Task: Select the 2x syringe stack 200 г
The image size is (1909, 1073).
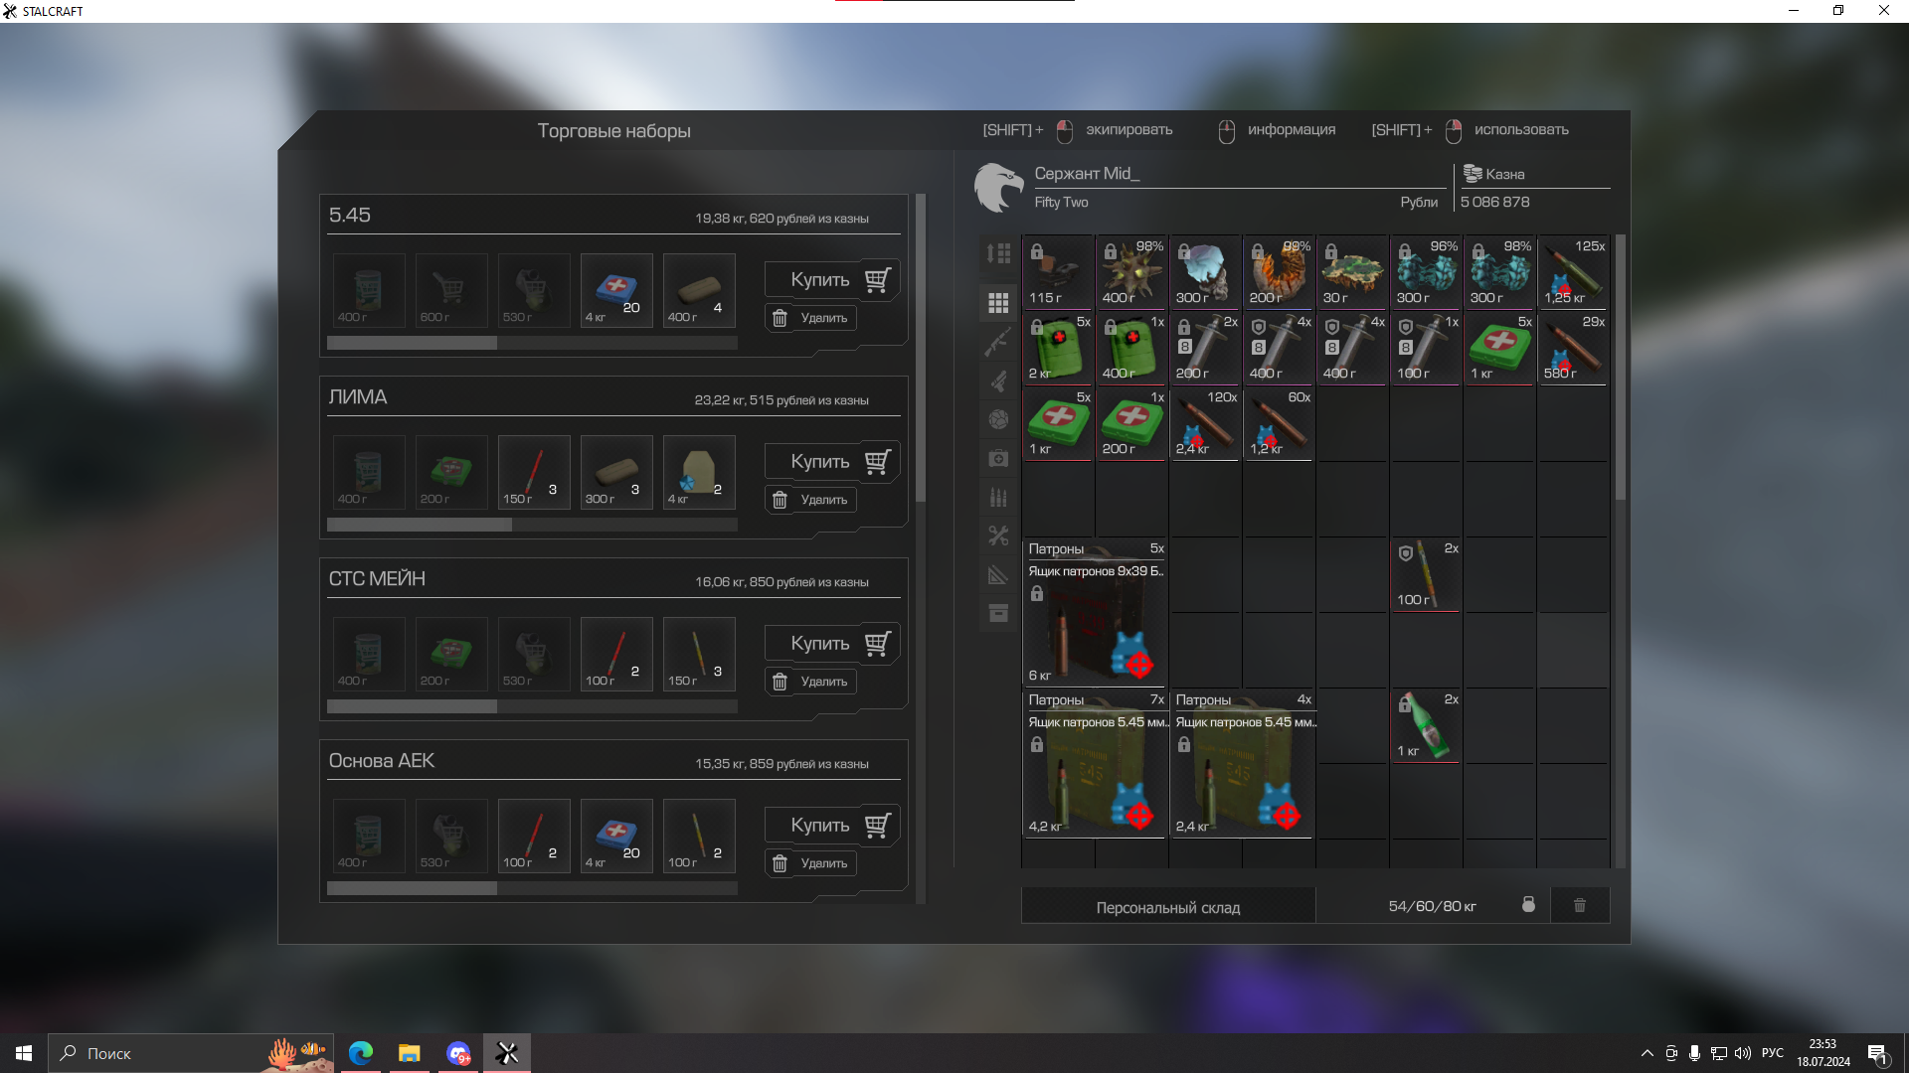Action: click(x=1205, y=347)
